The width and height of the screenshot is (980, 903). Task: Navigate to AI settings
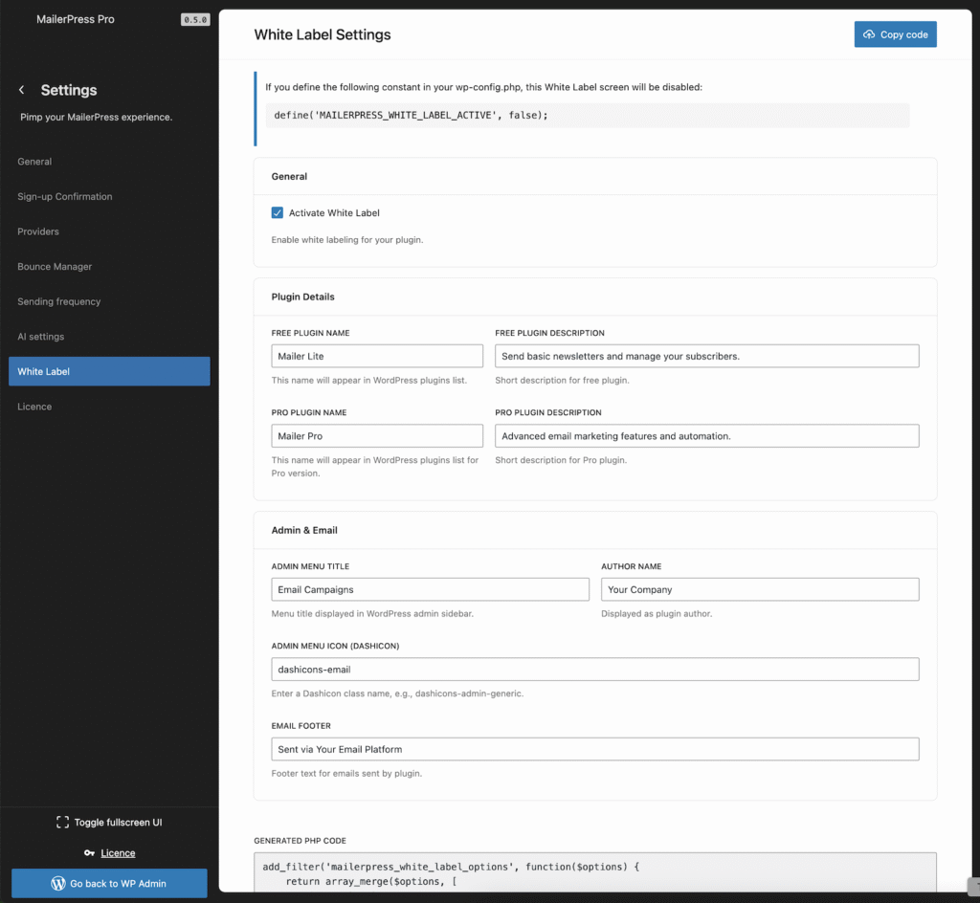[41, 337]
